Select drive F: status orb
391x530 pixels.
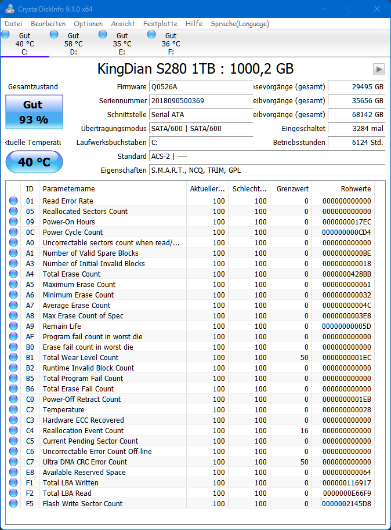(x=151, y=34)
